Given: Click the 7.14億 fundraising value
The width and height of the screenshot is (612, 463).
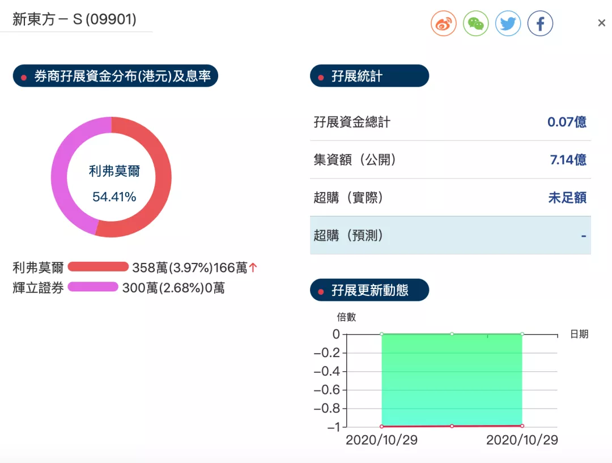Looking at the screenshot, I should click(x=568, y=160).
